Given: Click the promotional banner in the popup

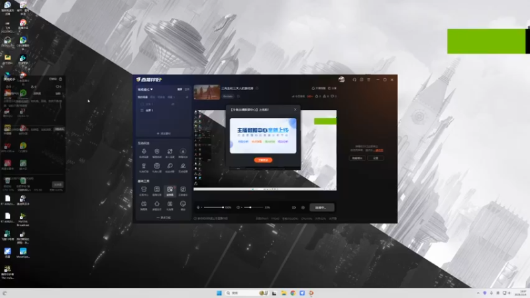Looking at the screenshot, I should [x=263, y=136].
